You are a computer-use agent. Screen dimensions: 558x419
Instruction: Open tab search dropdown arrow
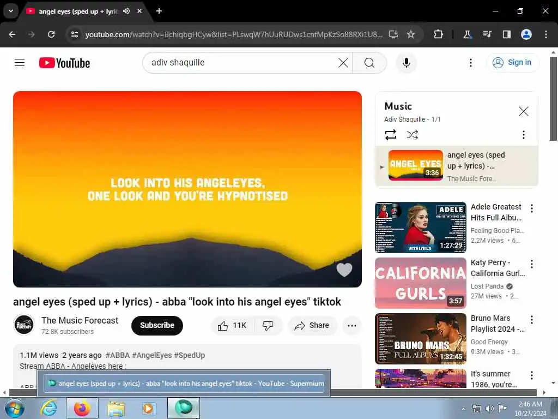click(x=11, y=11)
